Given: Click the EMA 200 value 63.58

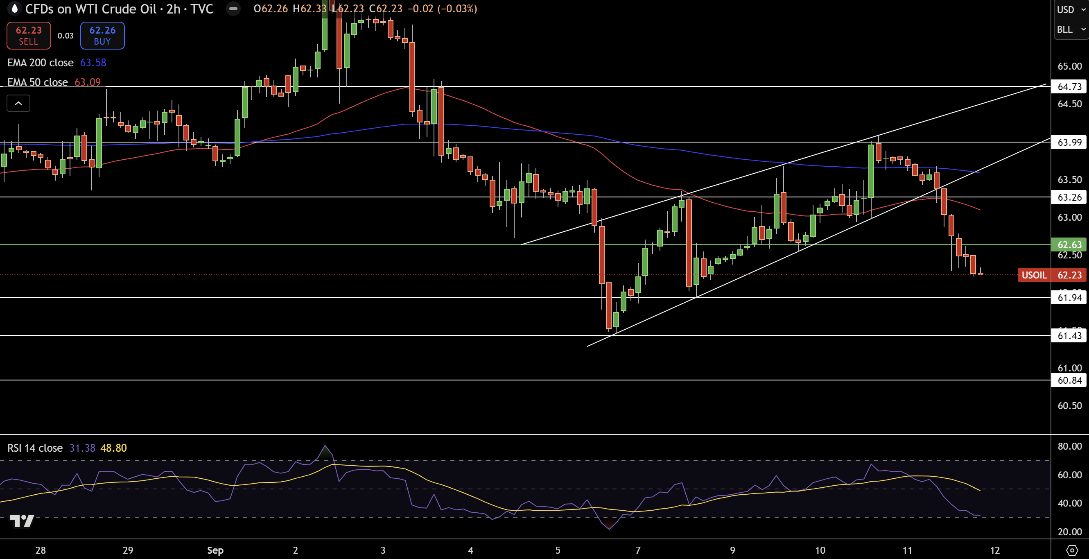Looking at the screenshot, I should [x=93, y=63].
